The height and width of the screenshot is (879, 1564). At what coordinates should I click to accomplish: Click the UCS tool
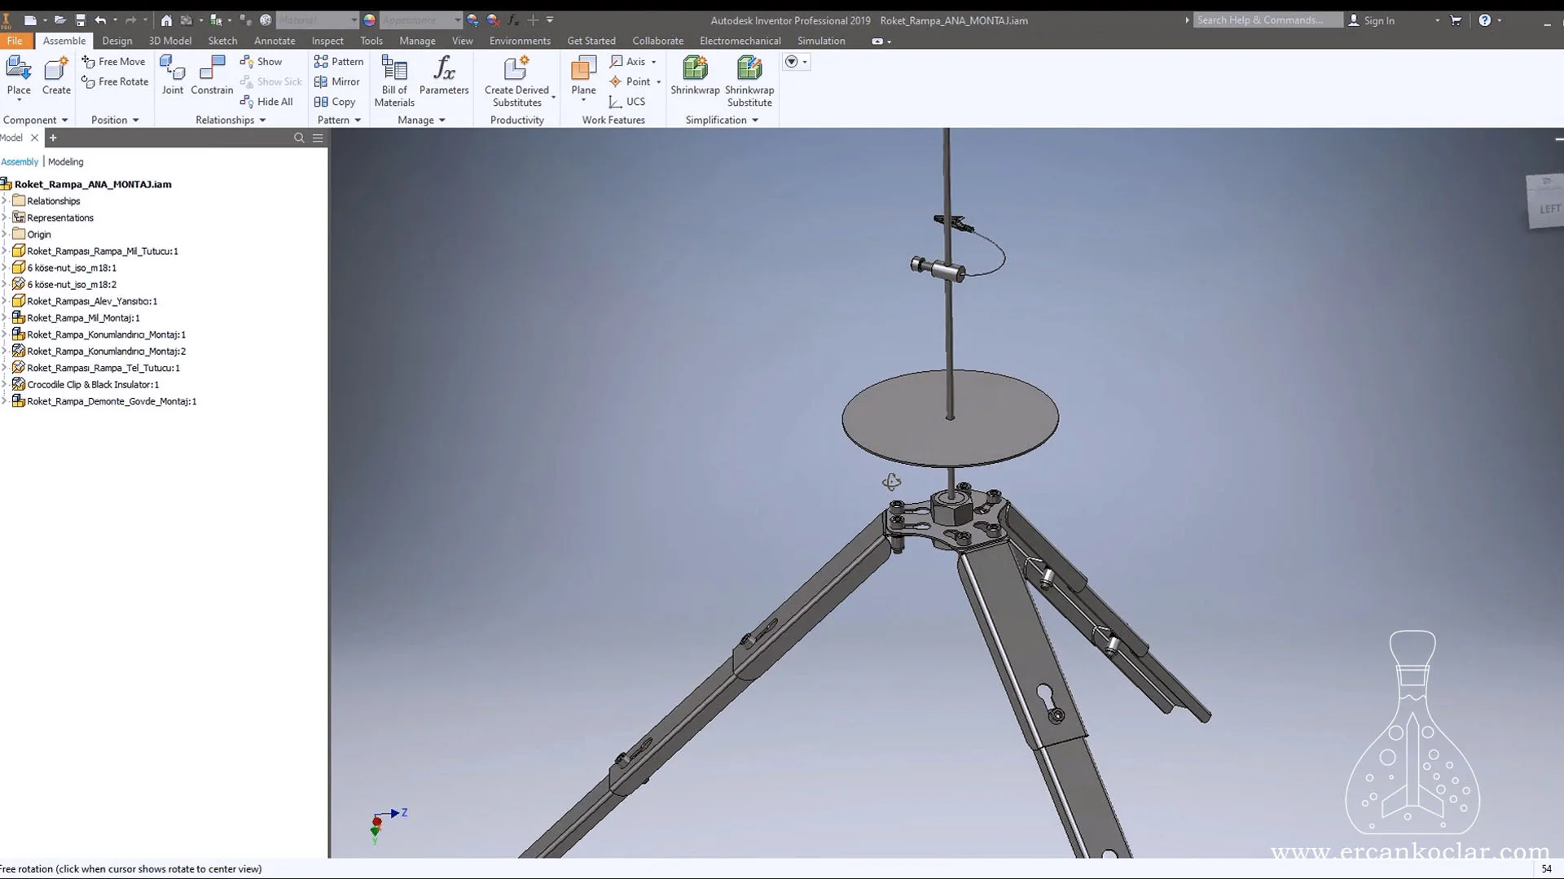[627, 102]
